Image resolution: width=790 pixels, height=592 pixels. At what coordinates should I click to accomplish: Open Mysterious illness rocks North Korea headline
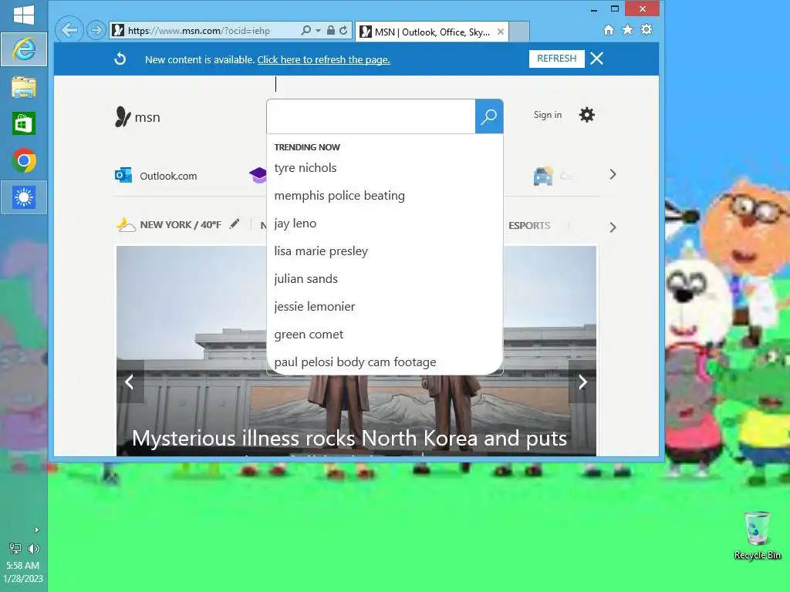pyautogui.click(x=349, y=438)
